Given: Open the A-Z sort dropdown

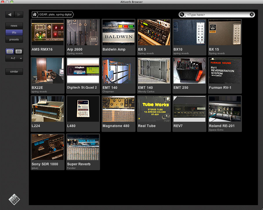Looking at the screenshot, I should tap(14, 58).
